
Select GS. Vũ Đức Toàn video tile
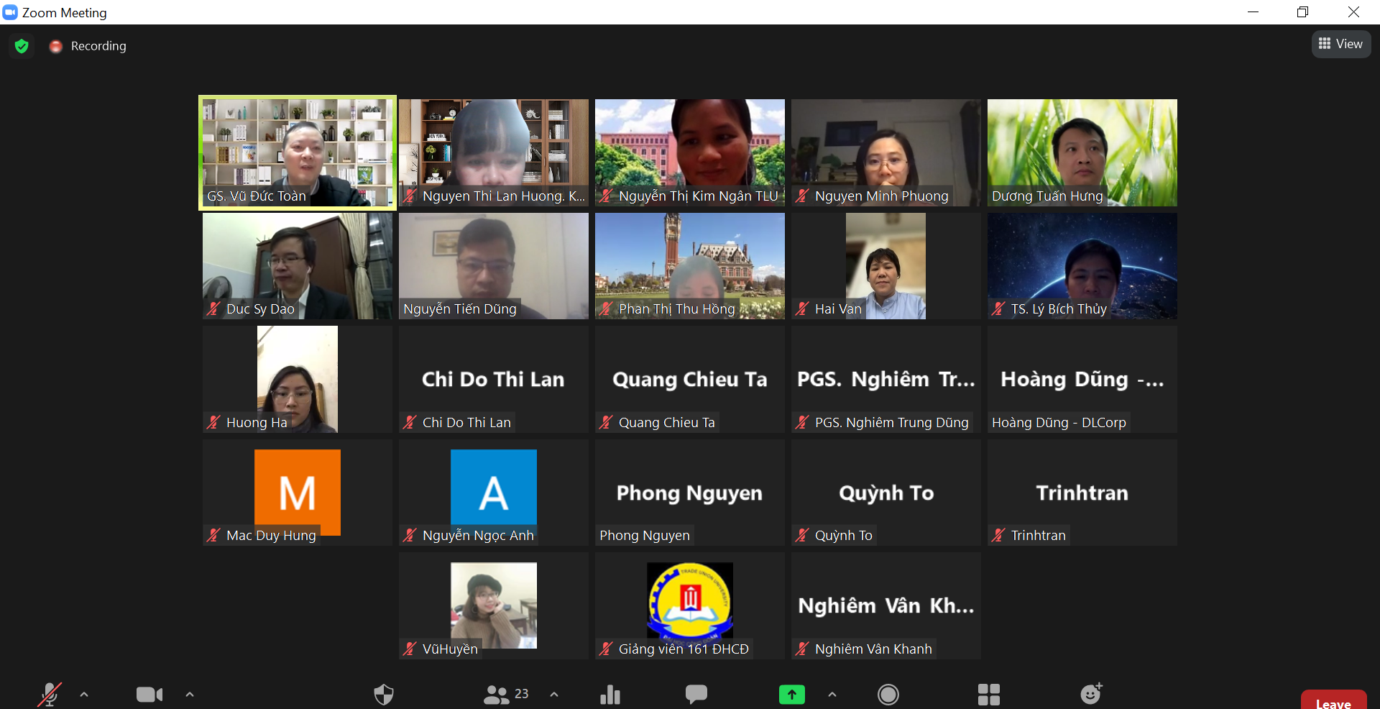tap(298, 152)
